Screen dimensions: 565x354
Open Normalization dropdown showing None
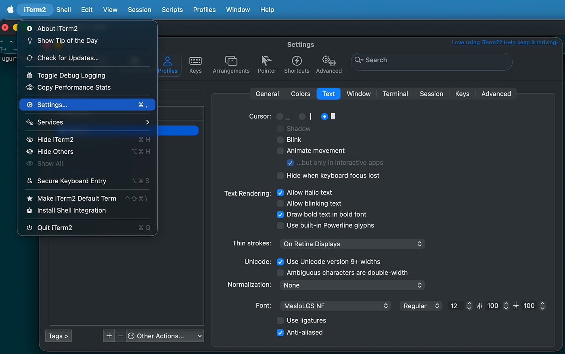tap(352, 285)
